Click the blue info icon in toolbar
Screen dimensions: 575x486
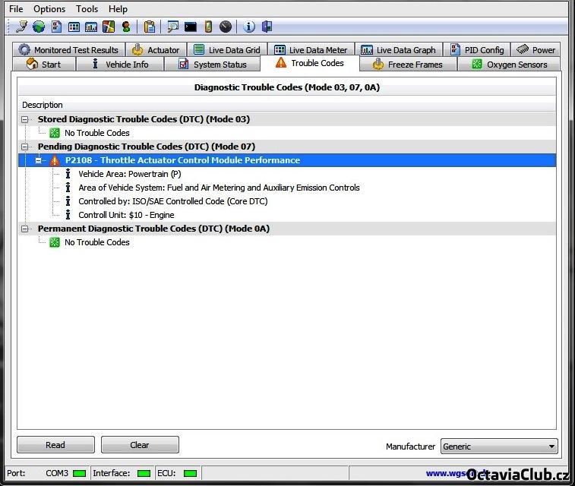click(x=249, y=27)
